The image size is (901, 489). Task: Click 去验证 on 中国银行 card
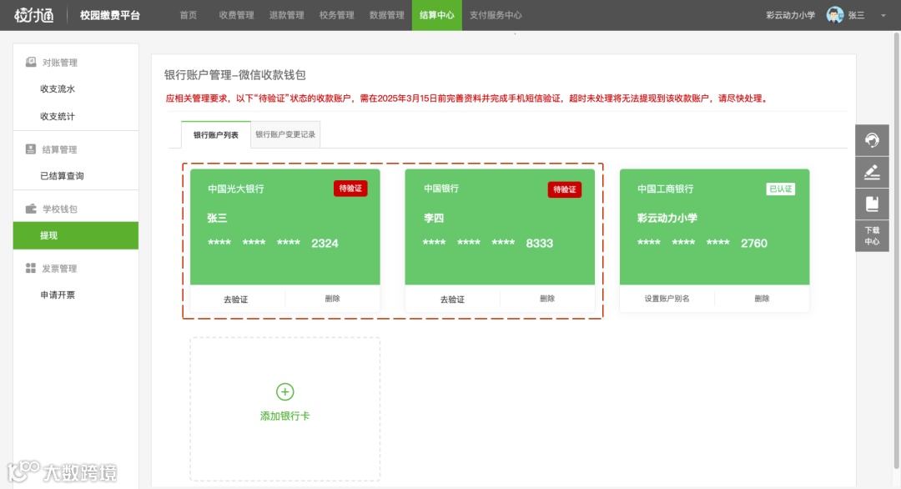click(452, 300)
